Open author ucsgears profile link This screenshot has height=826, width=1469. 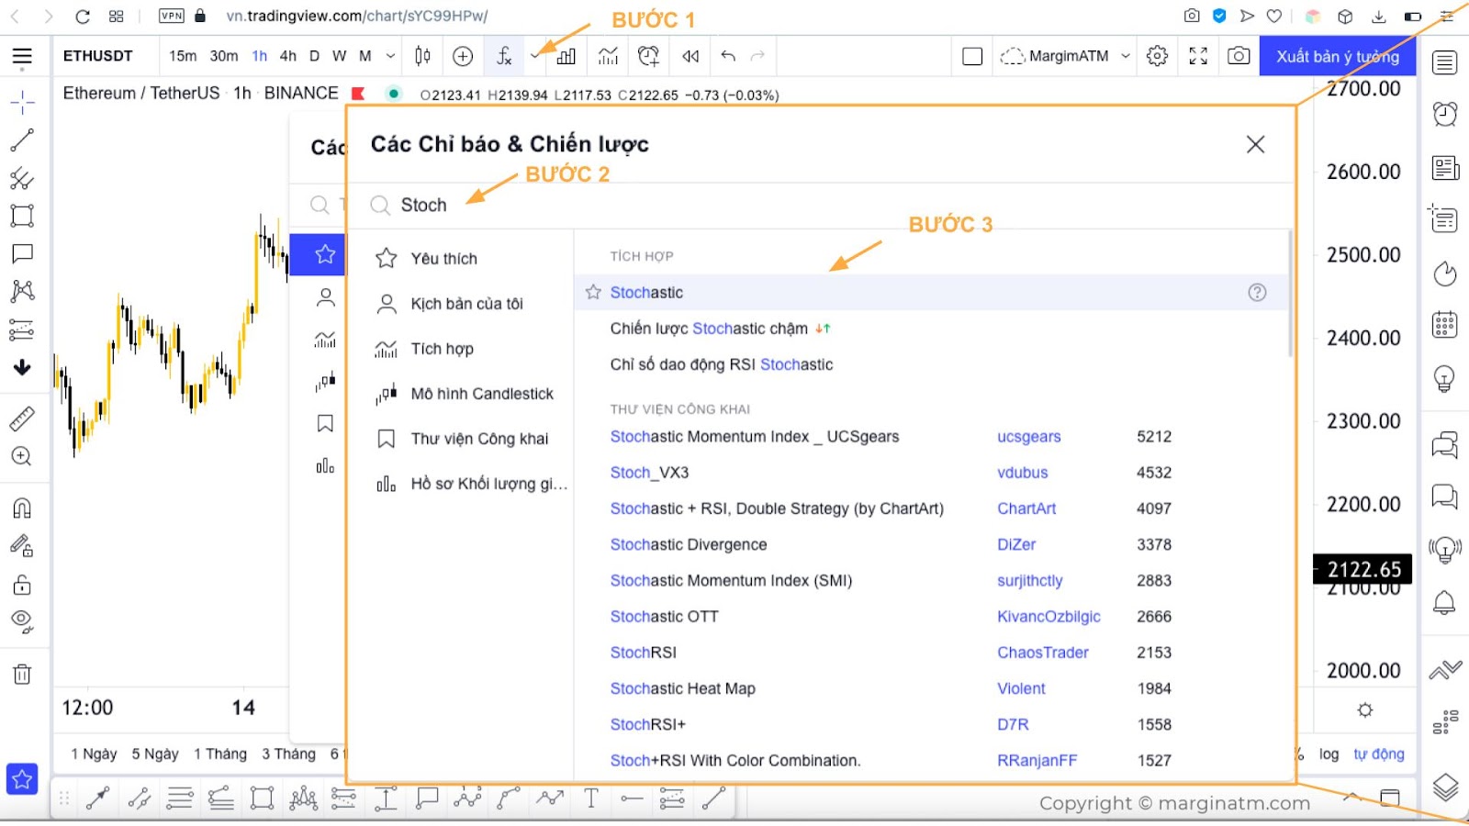point(1029,437)
